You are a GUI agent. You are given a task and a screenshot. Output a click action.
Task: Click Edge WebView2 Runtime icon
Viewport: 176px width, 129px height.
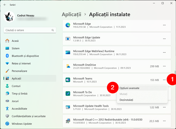[68, 52]
